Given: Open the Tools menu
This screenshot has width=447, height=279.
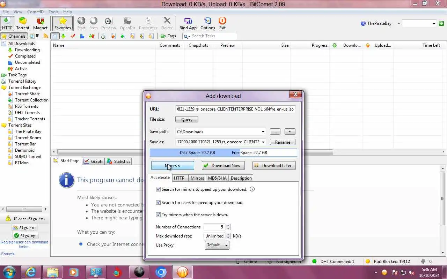Looking at the screenshot, I should pos(53,12).
